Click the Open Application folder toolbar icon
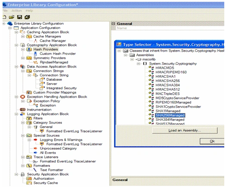 tap(12, 17)
